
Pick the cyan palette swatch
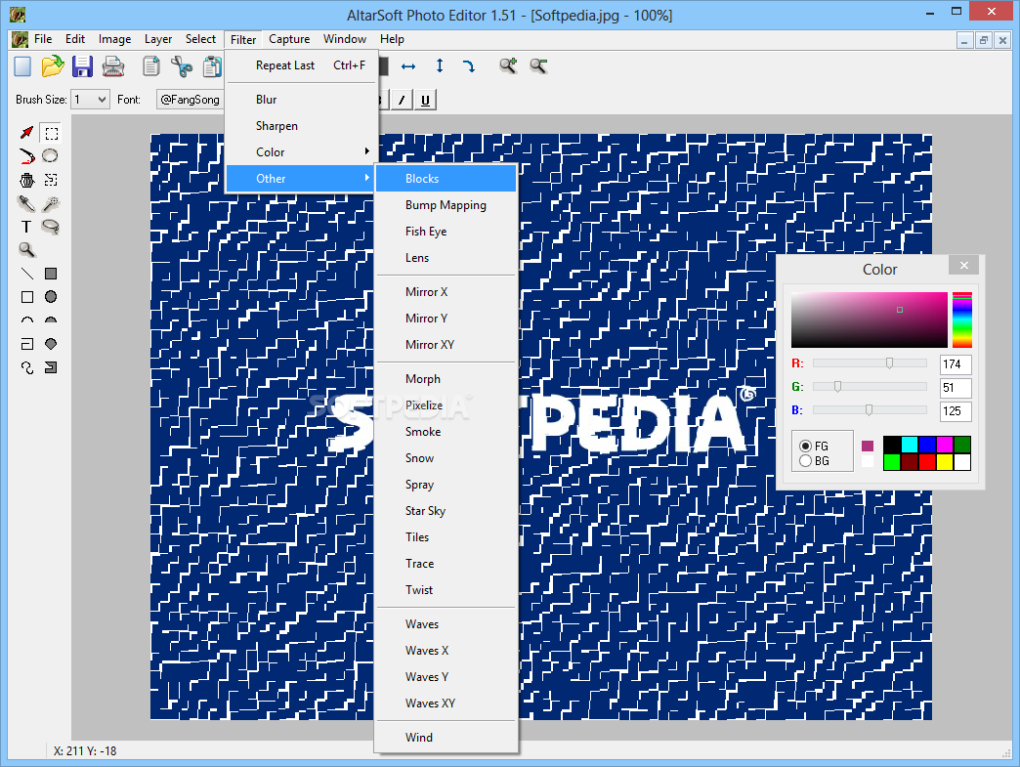910,445
